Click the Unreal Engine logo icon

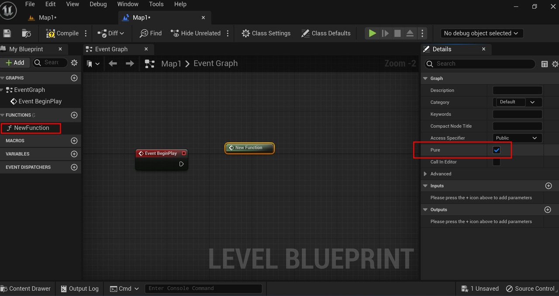pyautogui.click(x=8, y=10)
